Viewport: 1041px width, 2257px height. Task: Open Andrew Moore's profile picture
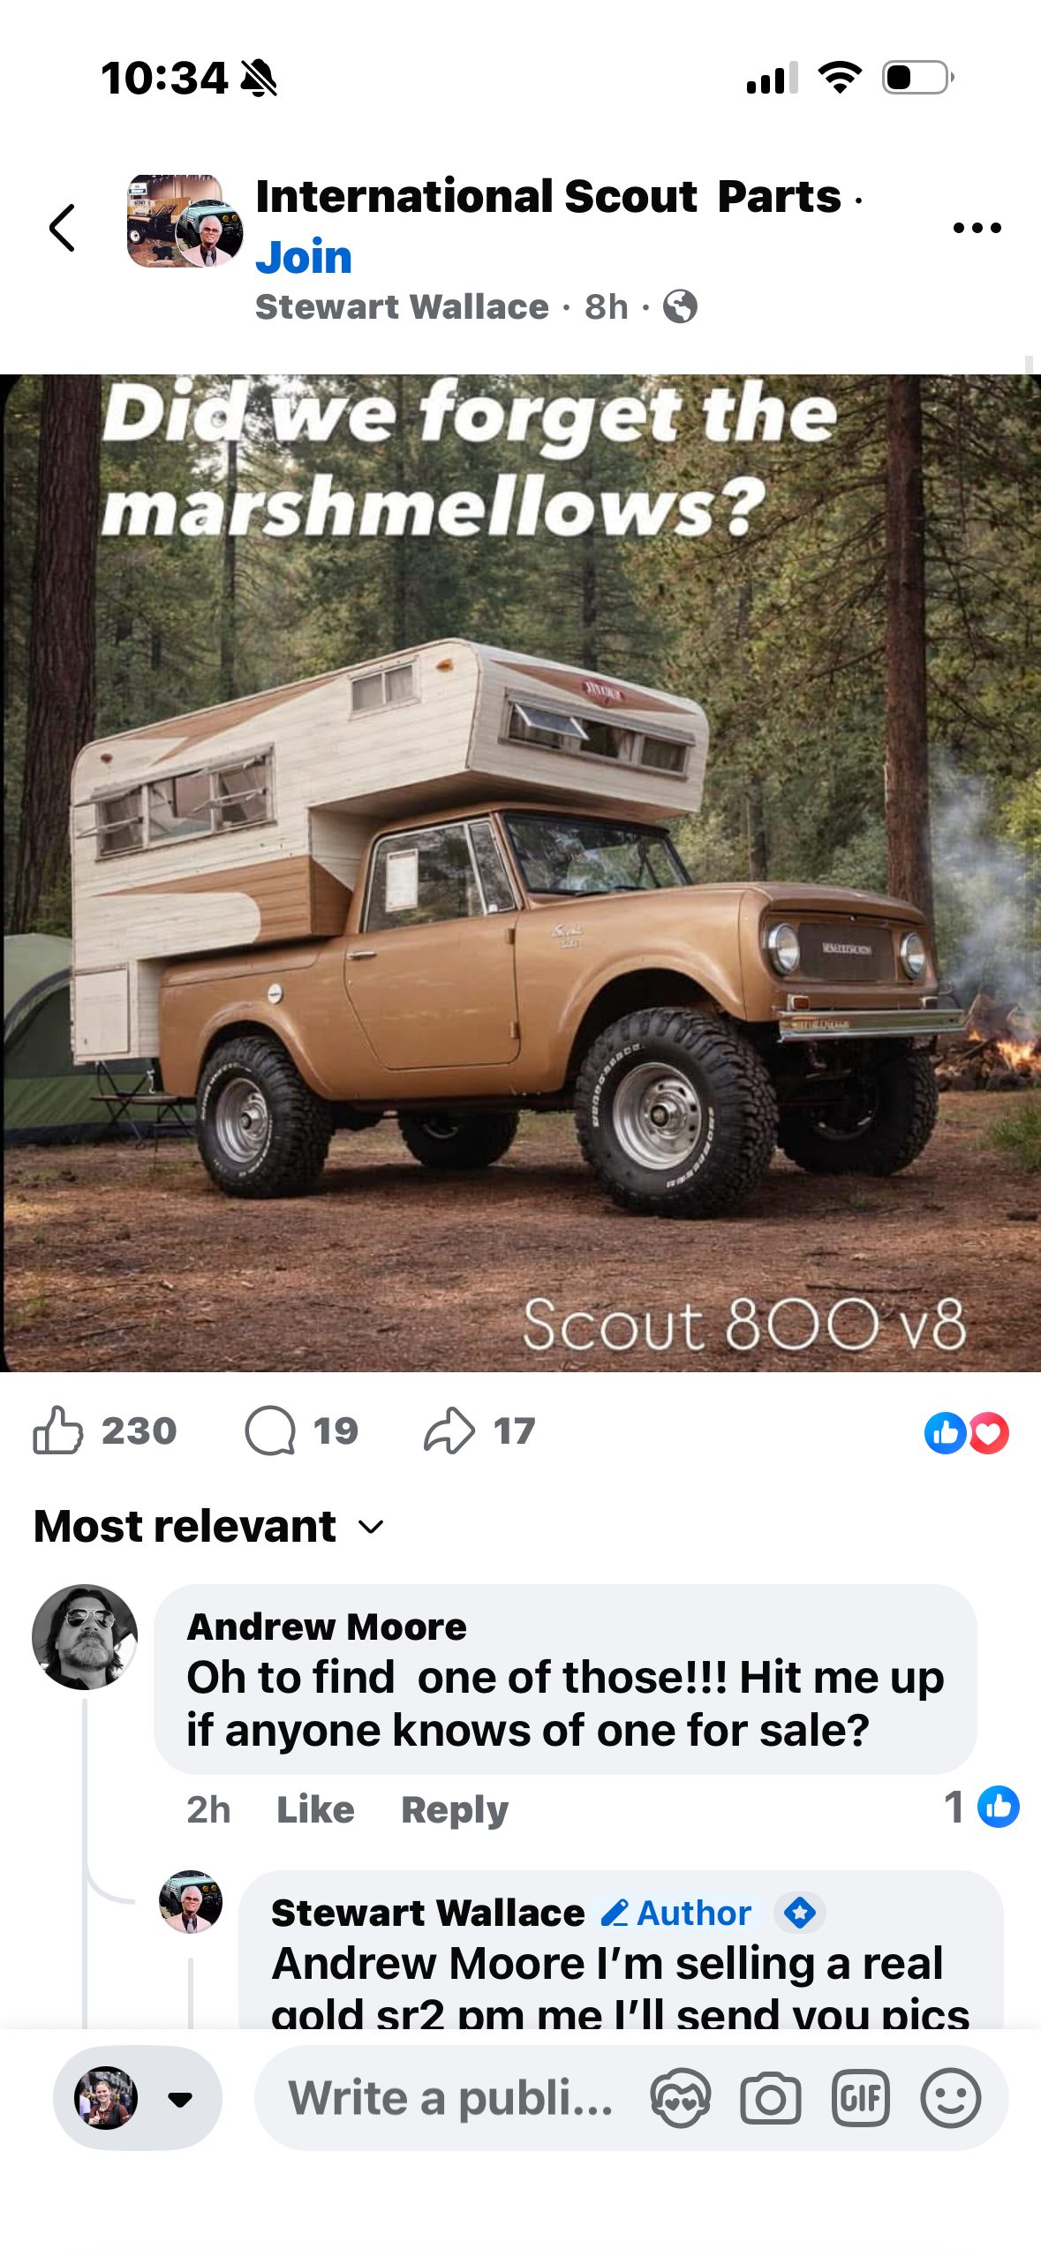pyautogui.click(x=85, y=1637)
